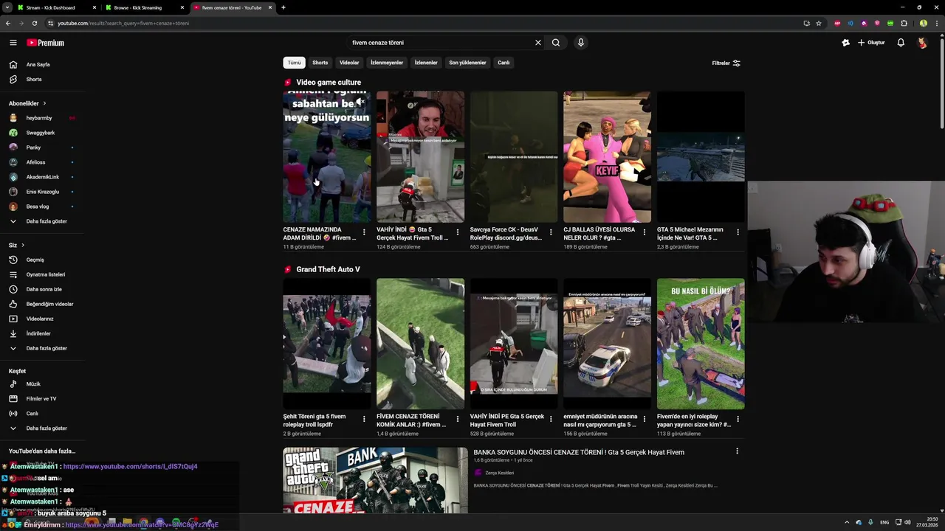
Task: Click the YouTube Premium logo
Action: pyautogui.click(x=45, y=43)
